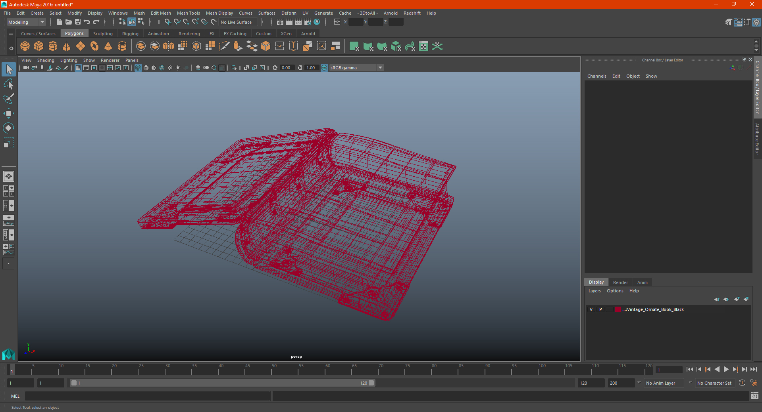Create a polygon pipe from the shelf
The image size is (762, 412).
click(122, 46)
